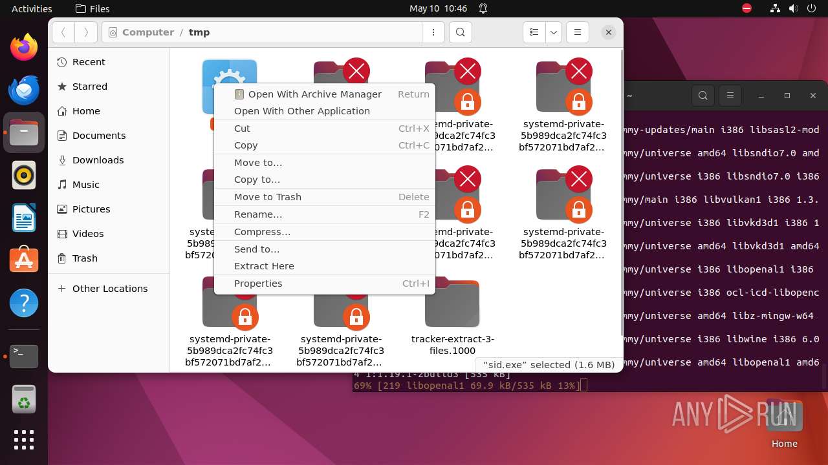Open the Help icon in the dock
The height and width of the screenshot is (465, 828).
click(24, 303)
